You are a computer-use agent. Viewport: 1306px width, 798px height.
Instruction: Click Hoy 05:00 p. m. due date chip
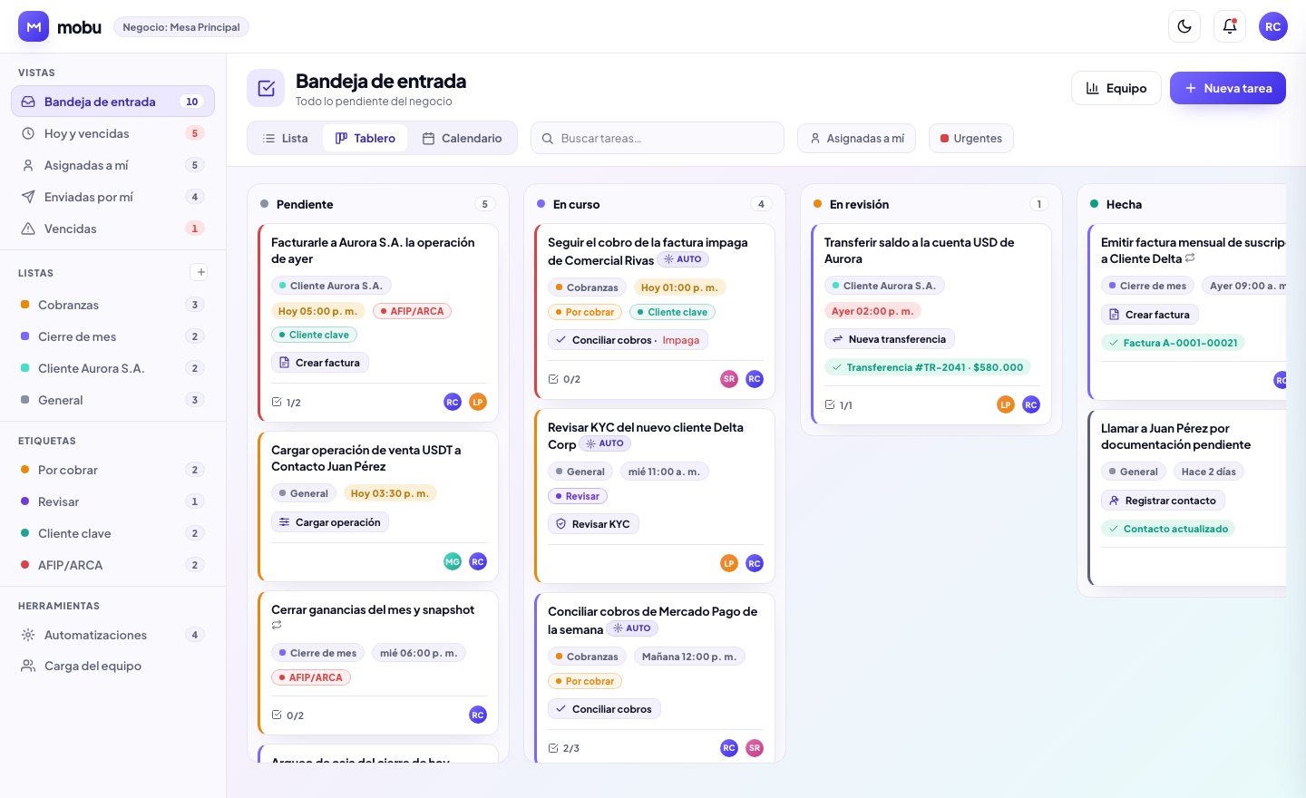tap(317, 311)
